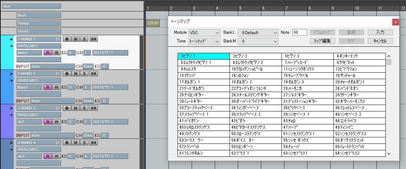Click the tone field 0:0:1 on Bass1 track

pyautogui.click(x=110, y=88)
